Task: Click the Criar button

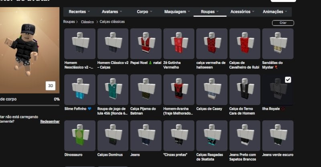Action: [x=283, y=23]
